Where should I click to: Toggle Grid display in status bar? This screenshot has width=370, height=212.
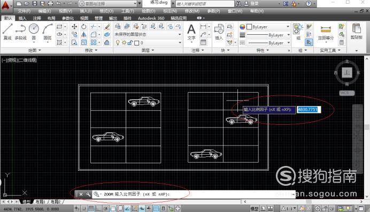pyautogui.click(x=91, y=208)
